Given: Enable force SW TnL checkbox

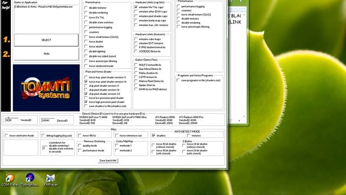Looking at the screenshot, I should click(x=86, y=17).
